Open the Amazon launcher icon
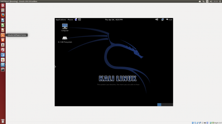 pyautogui.click(x=3, y=45)
